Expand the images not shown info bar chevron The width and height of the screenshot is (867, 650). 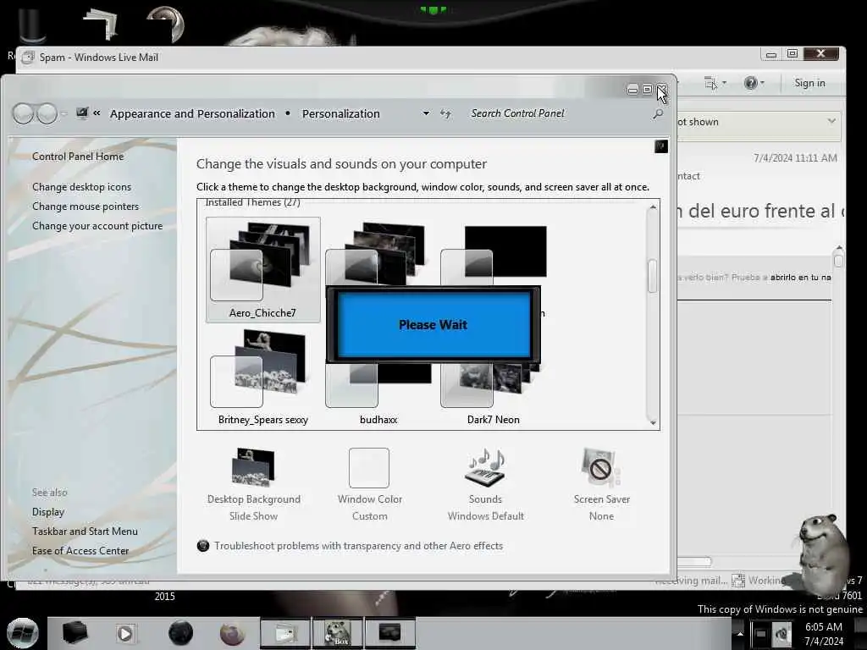coord(831,121)
